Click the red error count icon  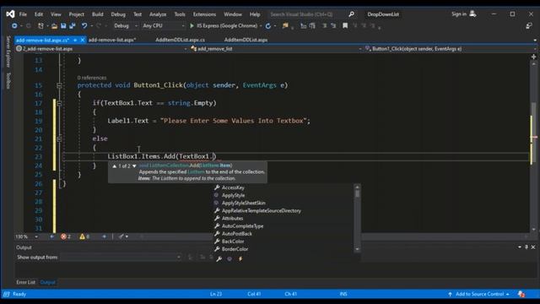(x=63, y=236)
